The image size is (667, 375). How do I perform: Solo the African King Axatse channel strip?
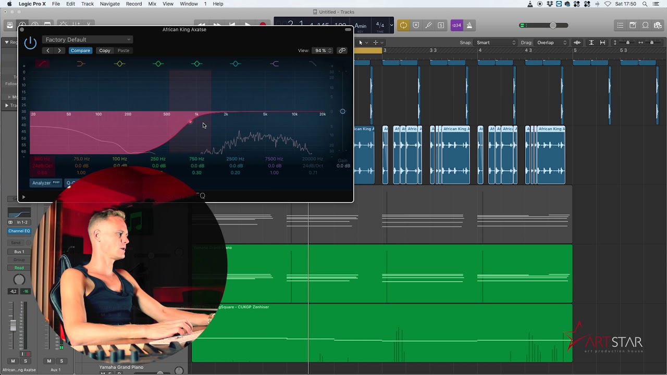click(x=25, y=361)
